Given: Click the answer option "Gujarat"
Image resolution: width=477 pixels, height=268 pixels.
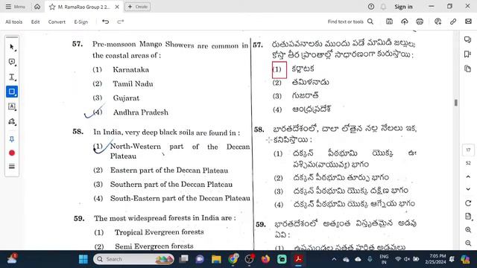Looking at the screenshot, I should (x=126, y=98).
